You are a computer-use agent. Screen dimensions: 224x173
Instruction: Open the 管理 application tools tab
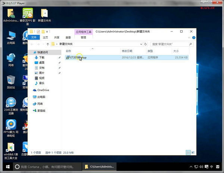click(x=83, y=37)
